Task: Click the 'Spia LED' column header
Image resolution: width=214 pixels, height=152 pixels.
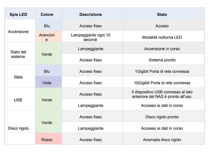Action: (x=18, y=14)
